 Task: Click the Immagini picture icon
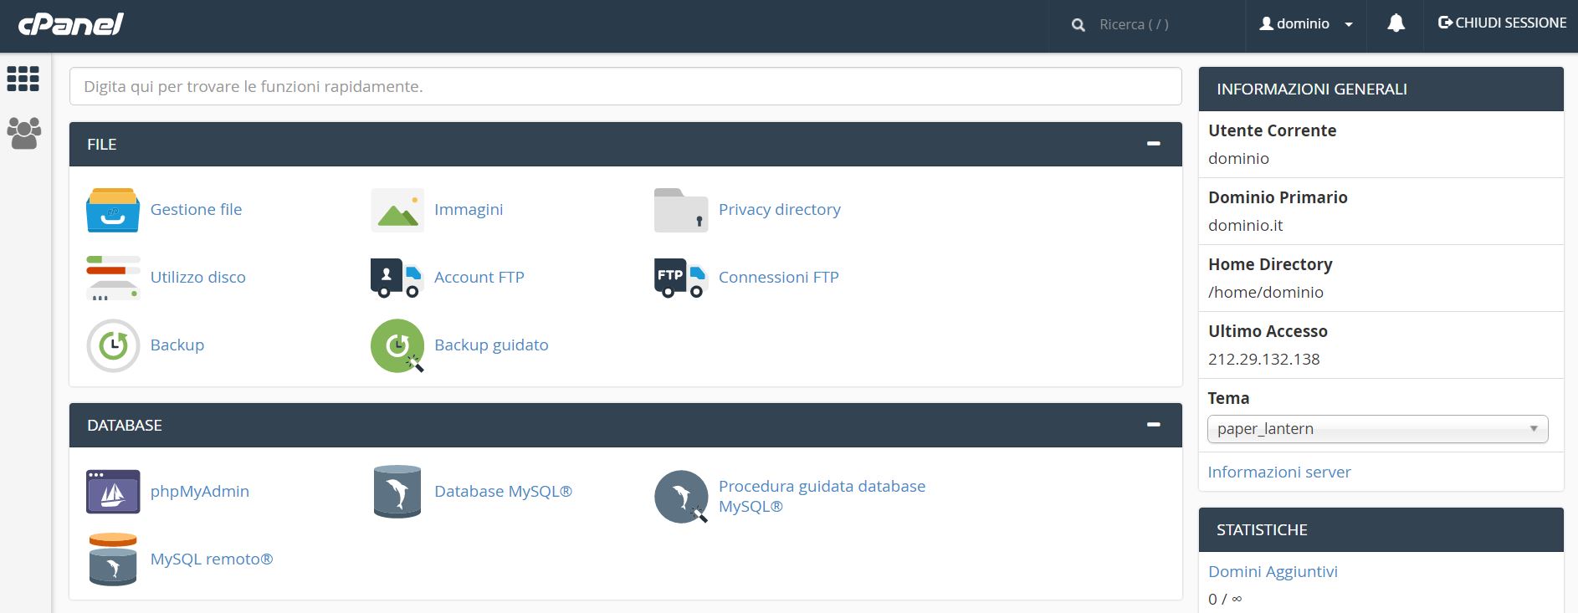[x=397, y=210]
